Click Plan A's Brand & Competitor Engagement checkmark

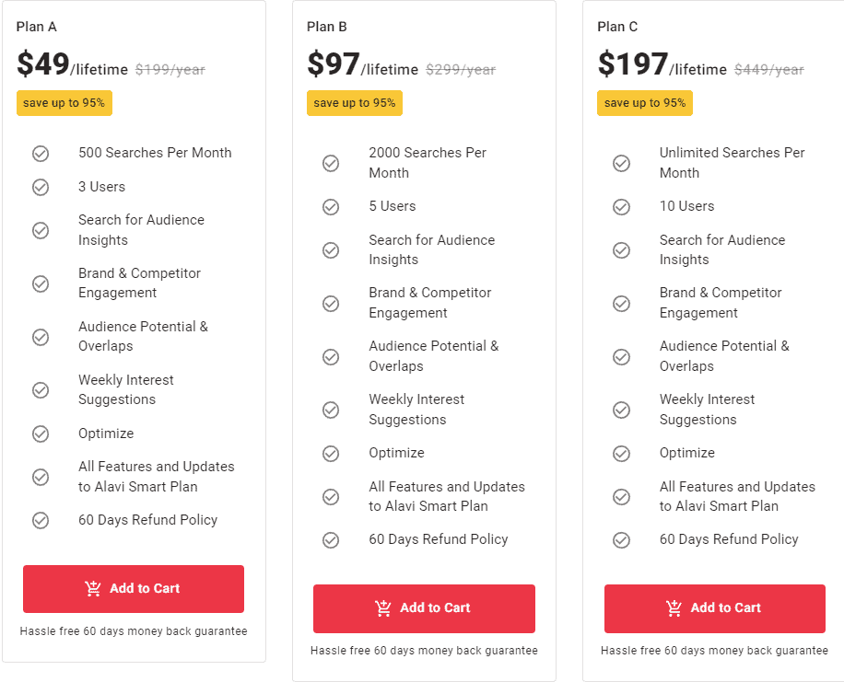point(41,283)
